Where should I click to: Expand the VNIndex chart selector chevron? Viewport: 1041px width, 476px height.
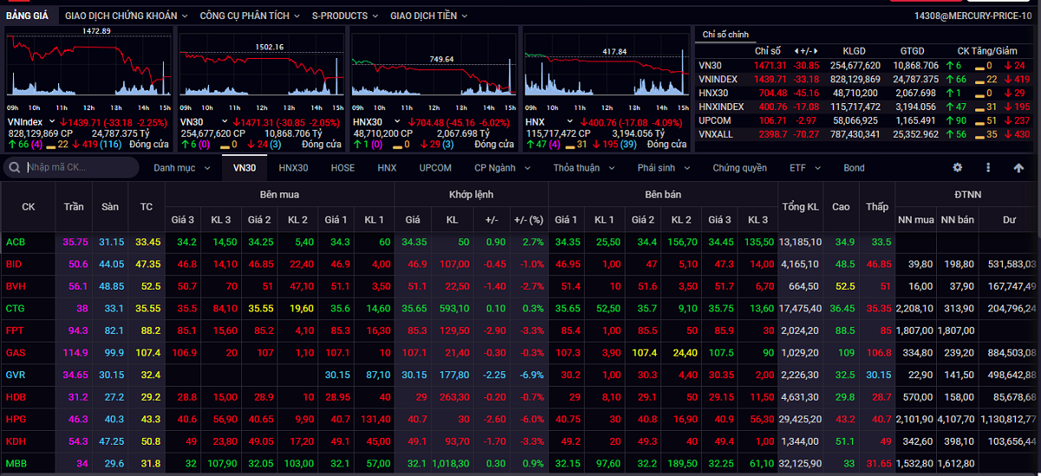coord(52,122)
